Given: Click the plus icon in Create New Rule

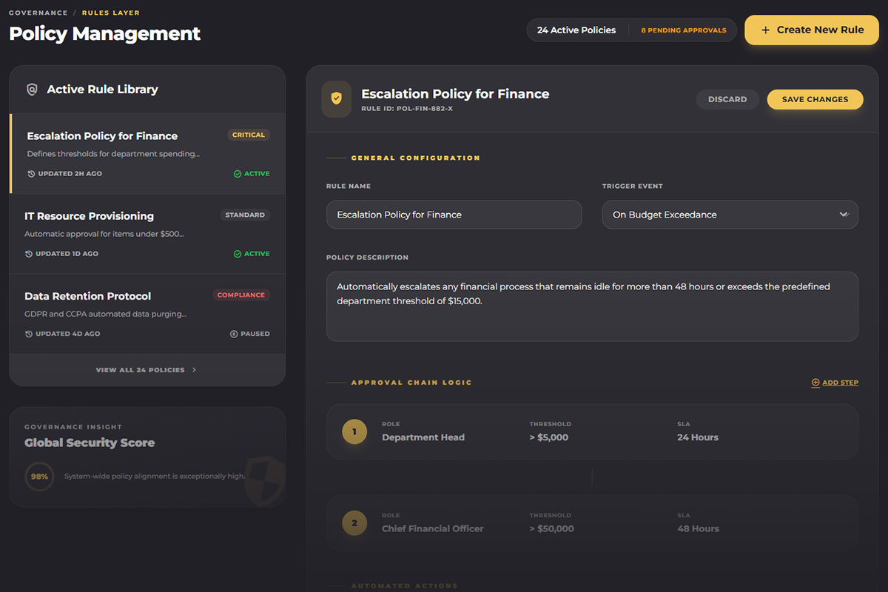Looking at the screenshot, I should 765,30.
